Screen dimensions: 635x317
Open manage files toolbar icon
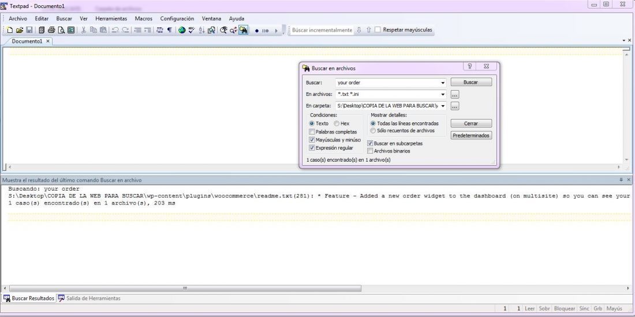[42, 30]
